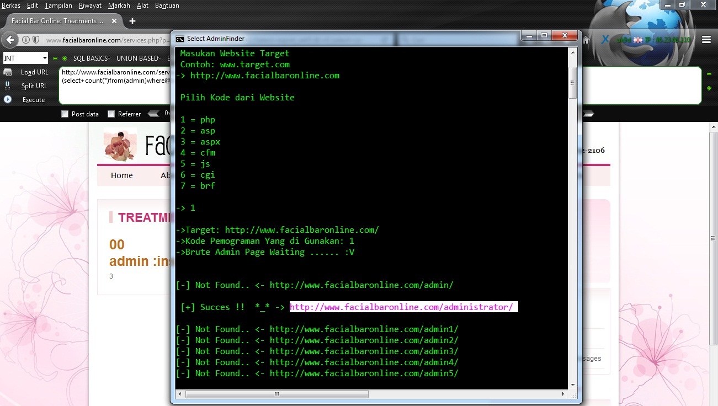Click the console vertical scrollbar thumb

click(573, 83)
